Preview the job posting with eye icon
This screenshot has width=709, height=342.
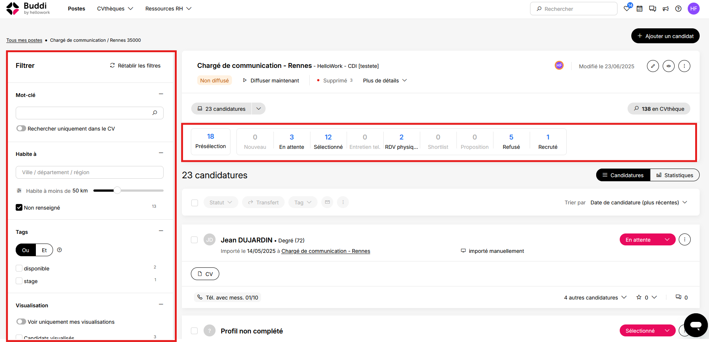tap(669, 66)
